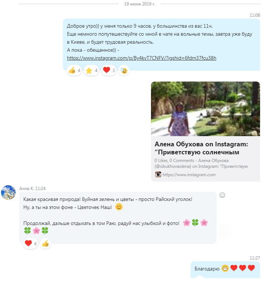Click the heart reaction with count 4 on Анна's message
The height and width of the screenshot is (281, 263).
pyautogui.click(x=31, y=244)
